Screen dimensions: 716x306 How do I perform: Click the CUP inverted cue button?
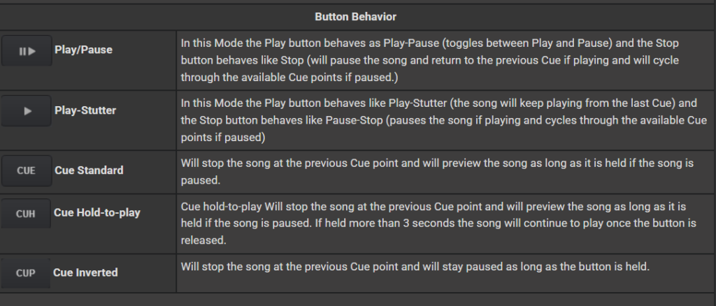pyautogui.click(x=26, y=273)
